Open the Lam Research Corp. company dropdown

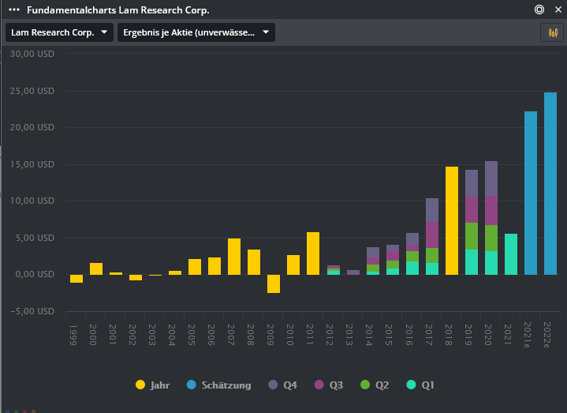(x=59, y=32)
